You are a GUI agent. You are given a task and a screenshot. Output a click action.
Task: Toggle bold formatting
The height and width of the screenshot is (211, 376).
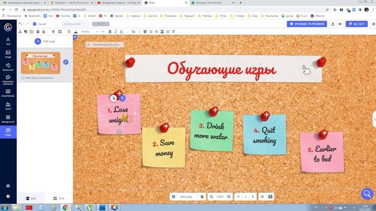[x=110, y=32]
